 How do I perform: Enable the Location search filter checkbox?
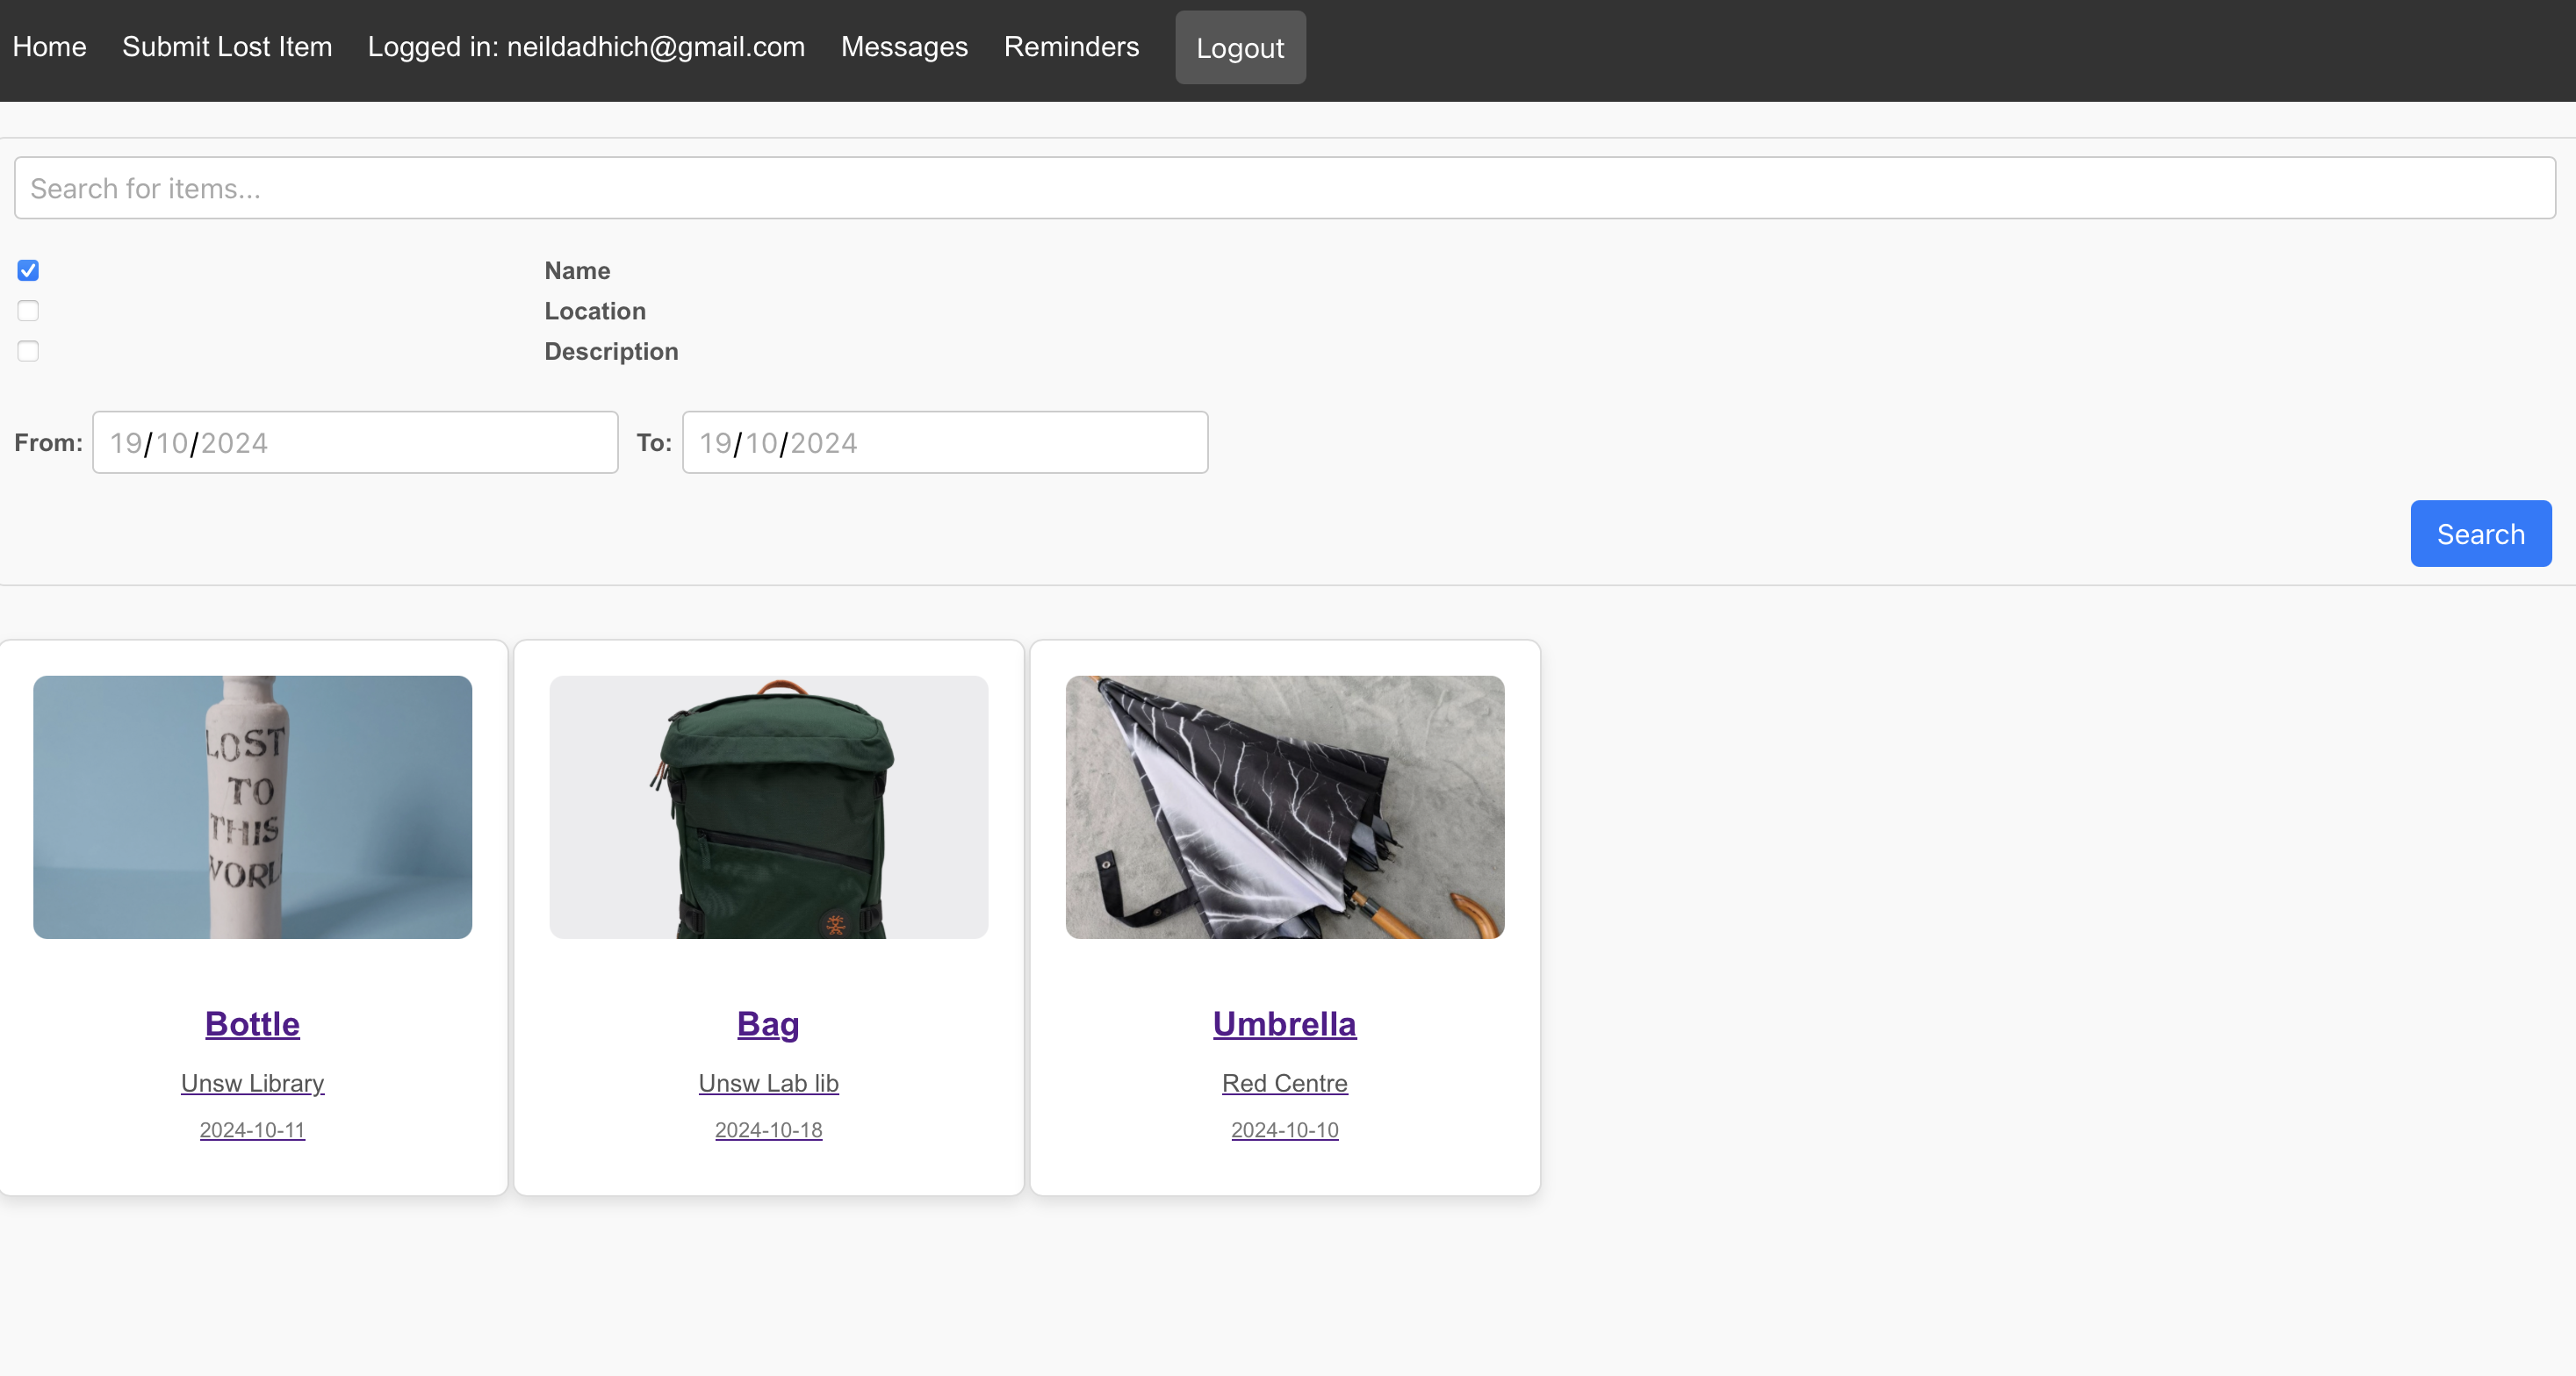(28, 311)
